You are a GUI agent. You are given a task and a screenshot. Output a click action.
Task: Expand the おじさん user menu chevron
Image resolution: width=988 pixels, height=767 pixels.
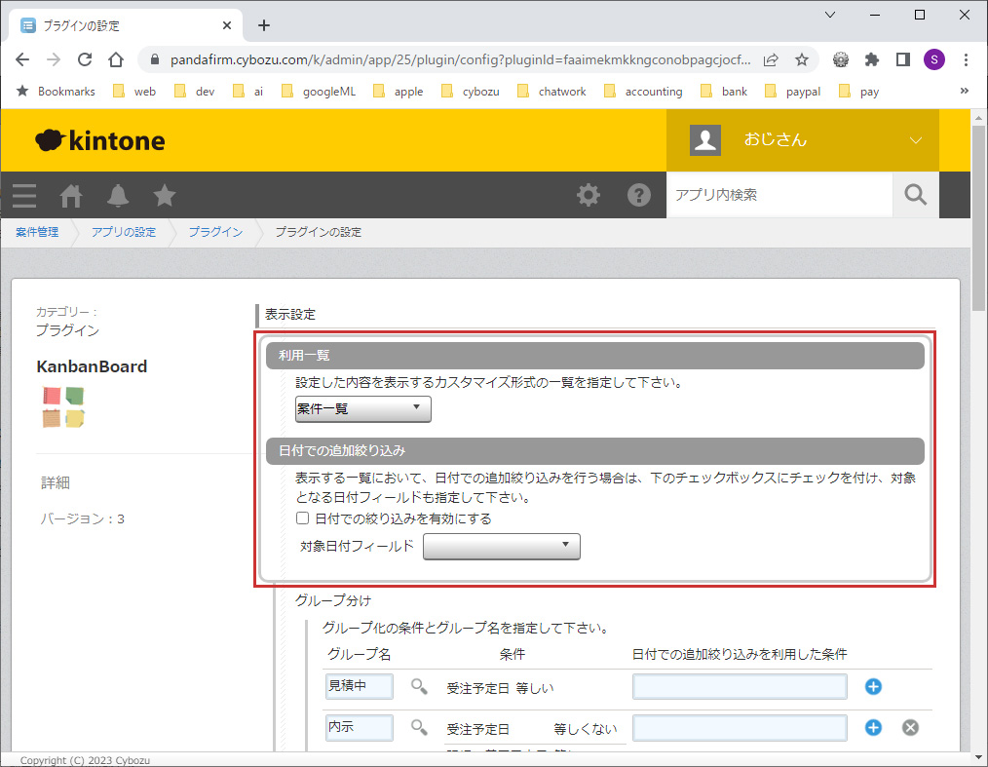(x=914, y=139)
